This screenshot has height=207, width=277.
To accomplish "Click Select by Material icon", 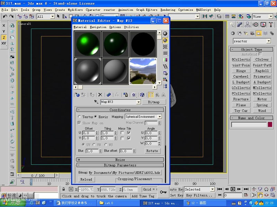I will click(165, 80).
